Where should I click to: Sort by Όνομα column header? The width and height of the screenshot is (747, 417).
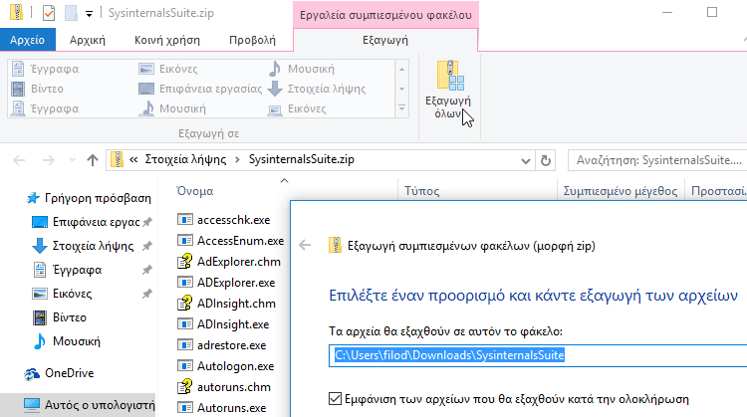[x=195, y=191]
